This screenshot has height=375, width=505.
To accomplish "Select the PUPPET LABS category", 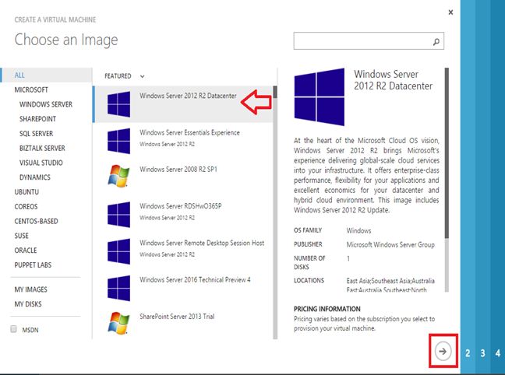I will tap(33, 265).
